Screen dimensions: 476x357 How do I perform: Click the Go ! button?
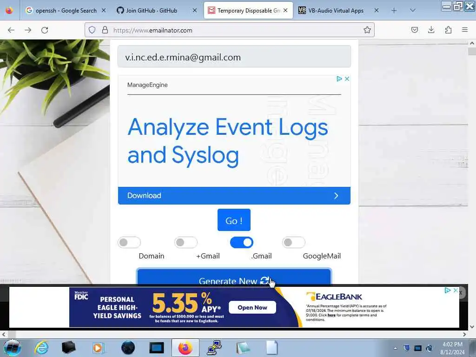(x=234, y=220)
